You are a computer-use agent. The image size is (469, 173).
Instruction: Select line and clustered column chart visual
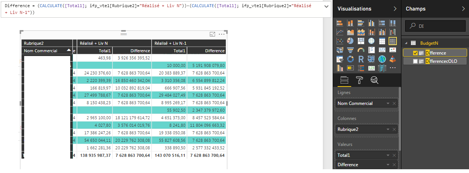point(382,32)
